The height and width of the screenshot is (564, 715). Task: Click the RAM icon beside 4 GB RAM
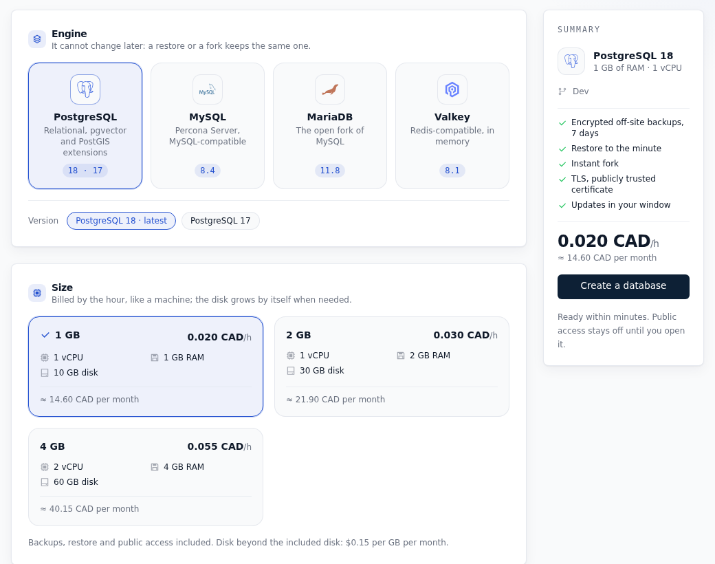pos(155,467)
